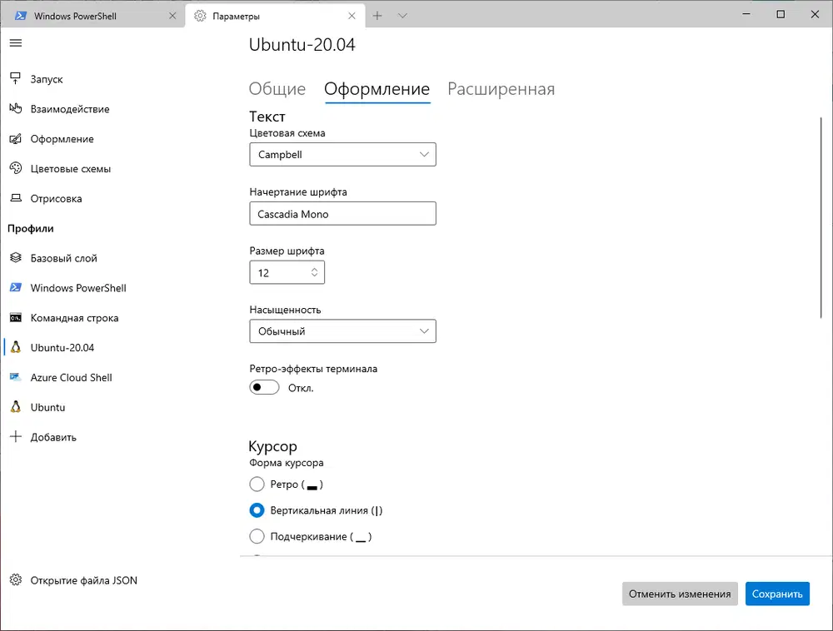Image resolution: width=833 pixels, height=631 pixels.
Task: Click the gear icon beside Открытие файла JSON
Action: [15, 580]
